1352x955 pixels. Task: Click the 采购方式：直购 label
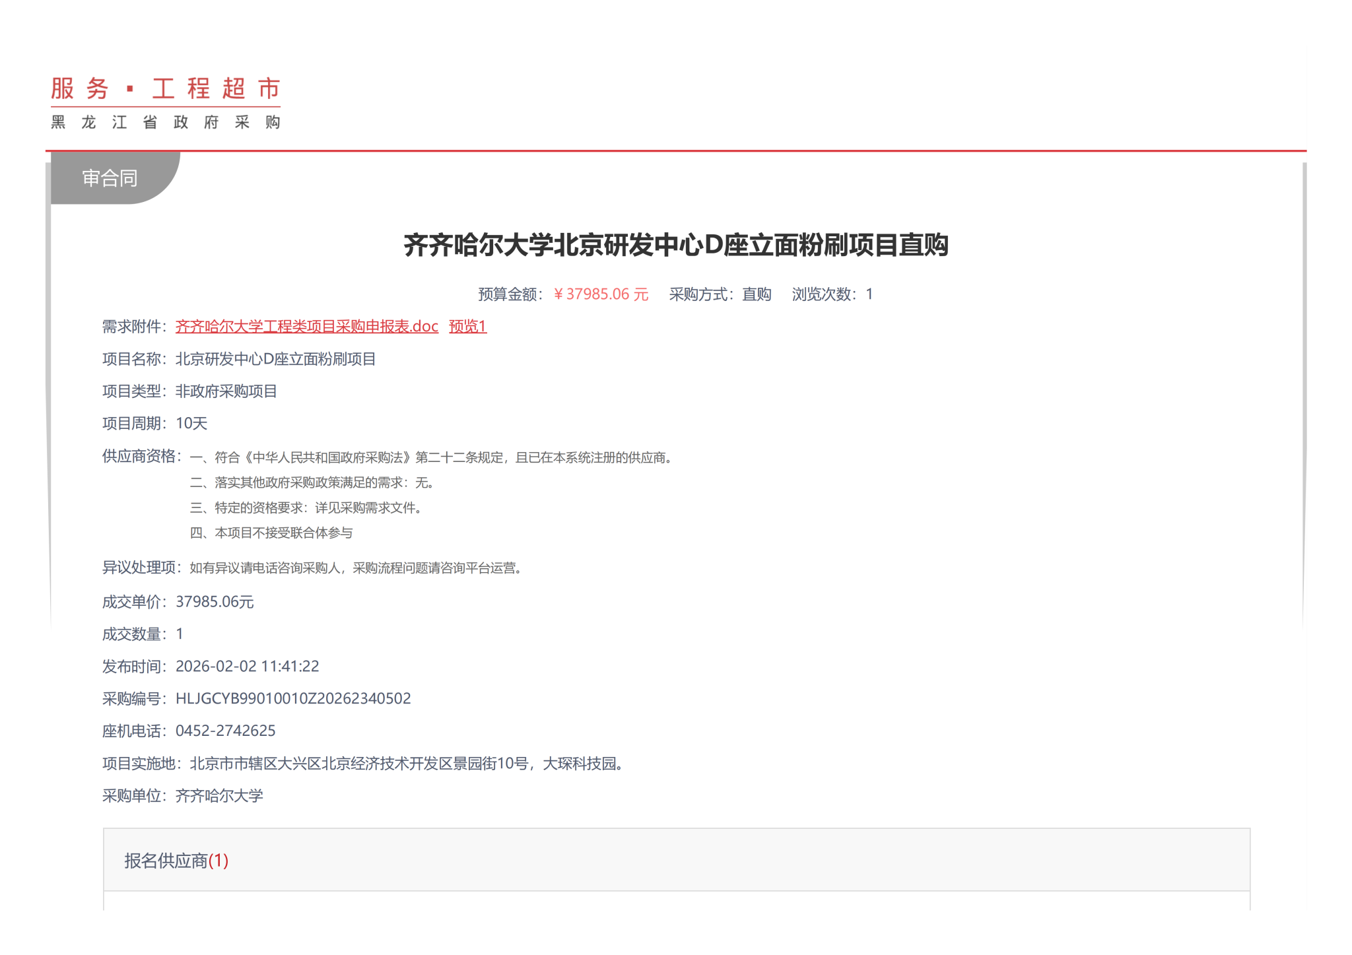coord(720,294)
